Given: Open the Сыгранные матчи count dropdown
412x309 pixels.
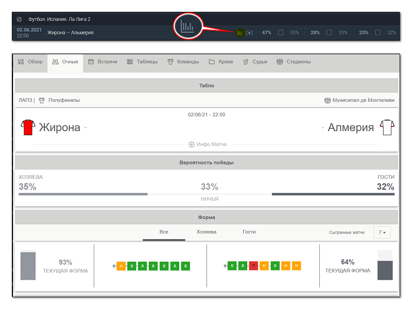Looking at the screenshot, I should pos(382,232).
